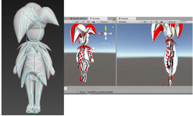This screenshot has height=116, width=193.
Task: Toggle the scene gizmo rotation lock icon
Action: point(113,27)
